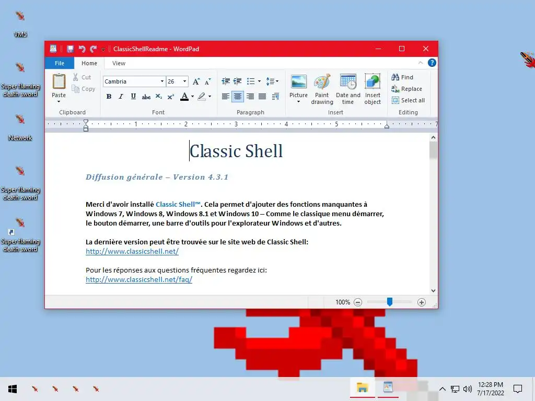Open the highlight color palette arrow
The height and width of the screenshot is (401, 535).
point(210,97)
